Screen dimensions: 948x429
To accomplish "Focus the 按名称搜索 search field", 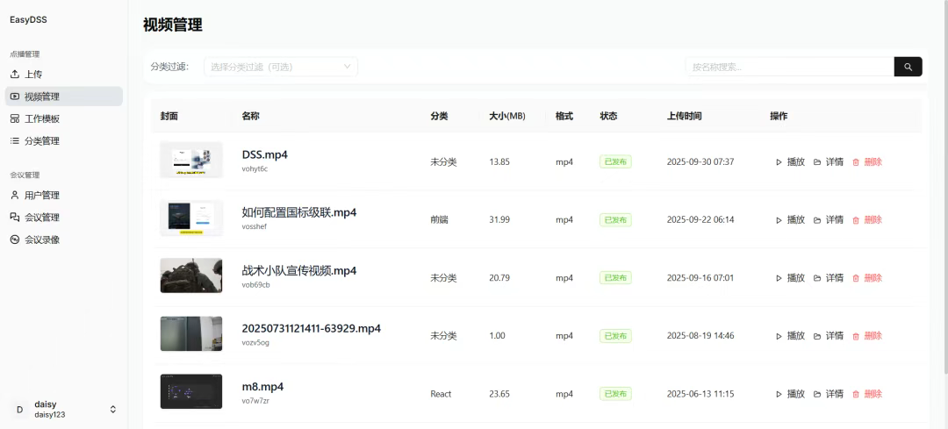I will (x=790, y=67).
